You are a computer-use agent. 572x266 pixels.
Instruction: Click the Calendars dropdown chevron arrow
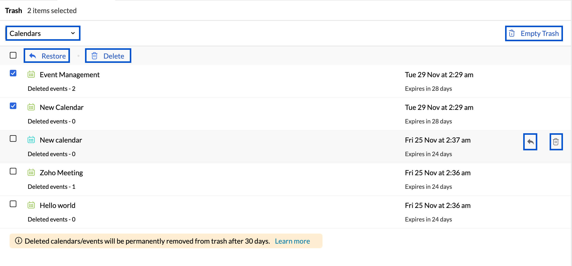coord(73,33)
